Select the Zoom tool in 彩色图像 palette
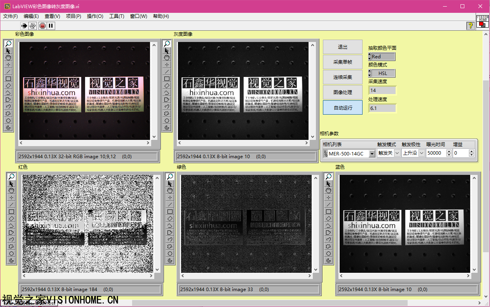 8,44
